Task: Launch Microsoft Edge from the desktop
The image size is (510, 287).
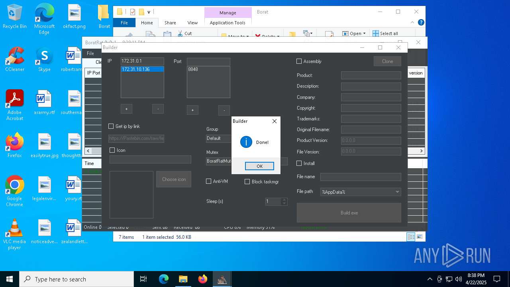Action: point(44,19)
